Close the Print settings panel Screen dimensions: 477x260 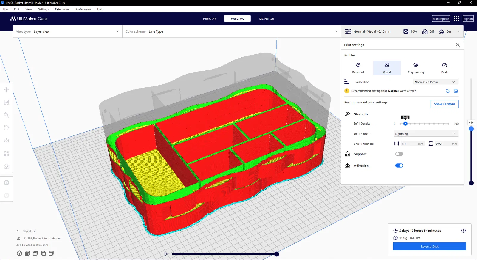point(458,45)
